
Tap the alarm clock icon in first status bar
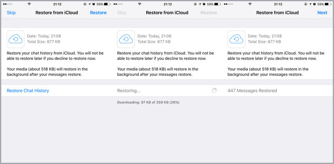click(94, 4)
